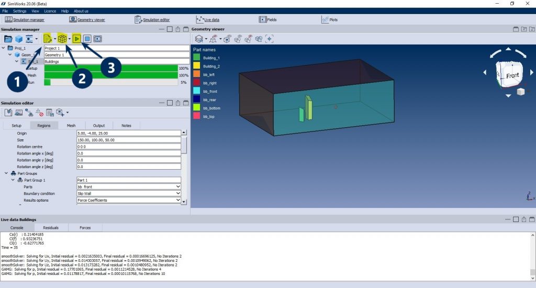The height and width of the screenshot is (288, 536).
Task: Click the calendar-save icon in Simulation editor
Action: pyautogui.click(x=50, y=113)
